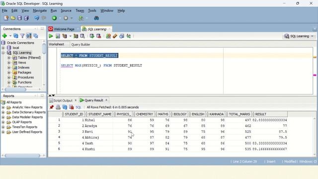Click the green Back navigation icon
This screenshot has height=179, width=318.
tap(54, 18)
